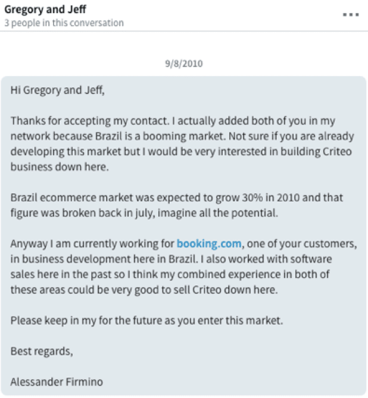
Task: Click the 3 people in this conversation subtitle
Action: 64,23
